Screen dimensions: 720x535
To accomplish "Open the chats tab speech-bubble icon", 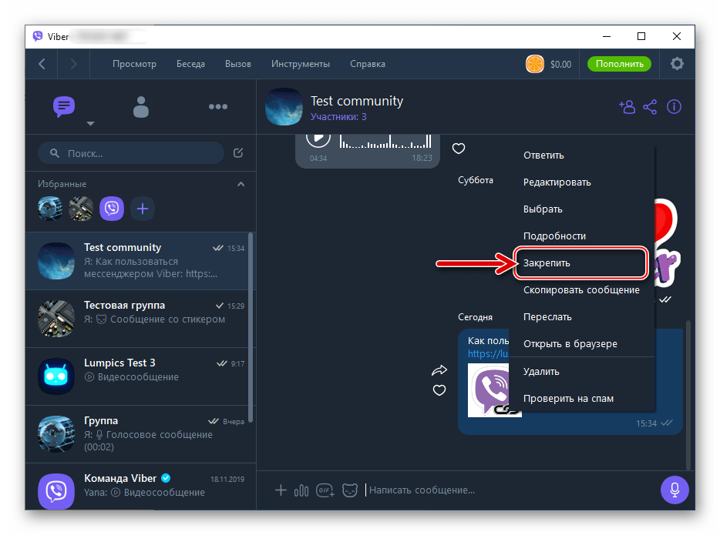I will tap(64, 106).
